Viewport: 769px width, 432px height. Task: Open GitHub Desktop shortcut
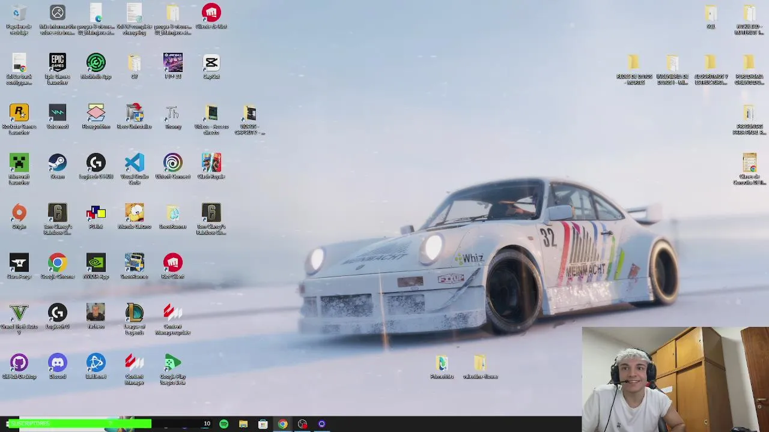19,367
